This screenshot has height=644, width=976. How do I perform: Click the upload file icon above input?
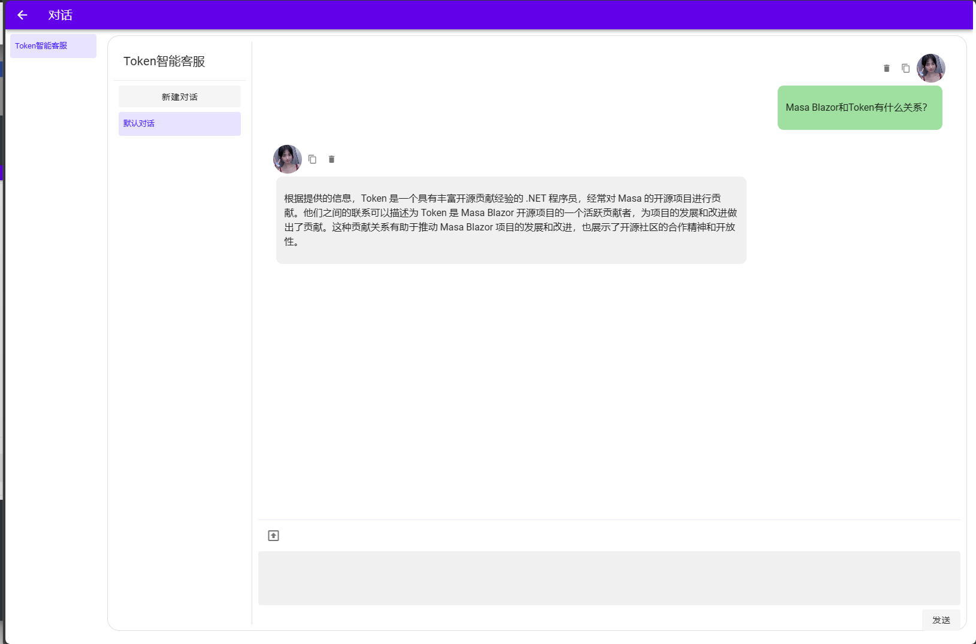coord(274,536)
